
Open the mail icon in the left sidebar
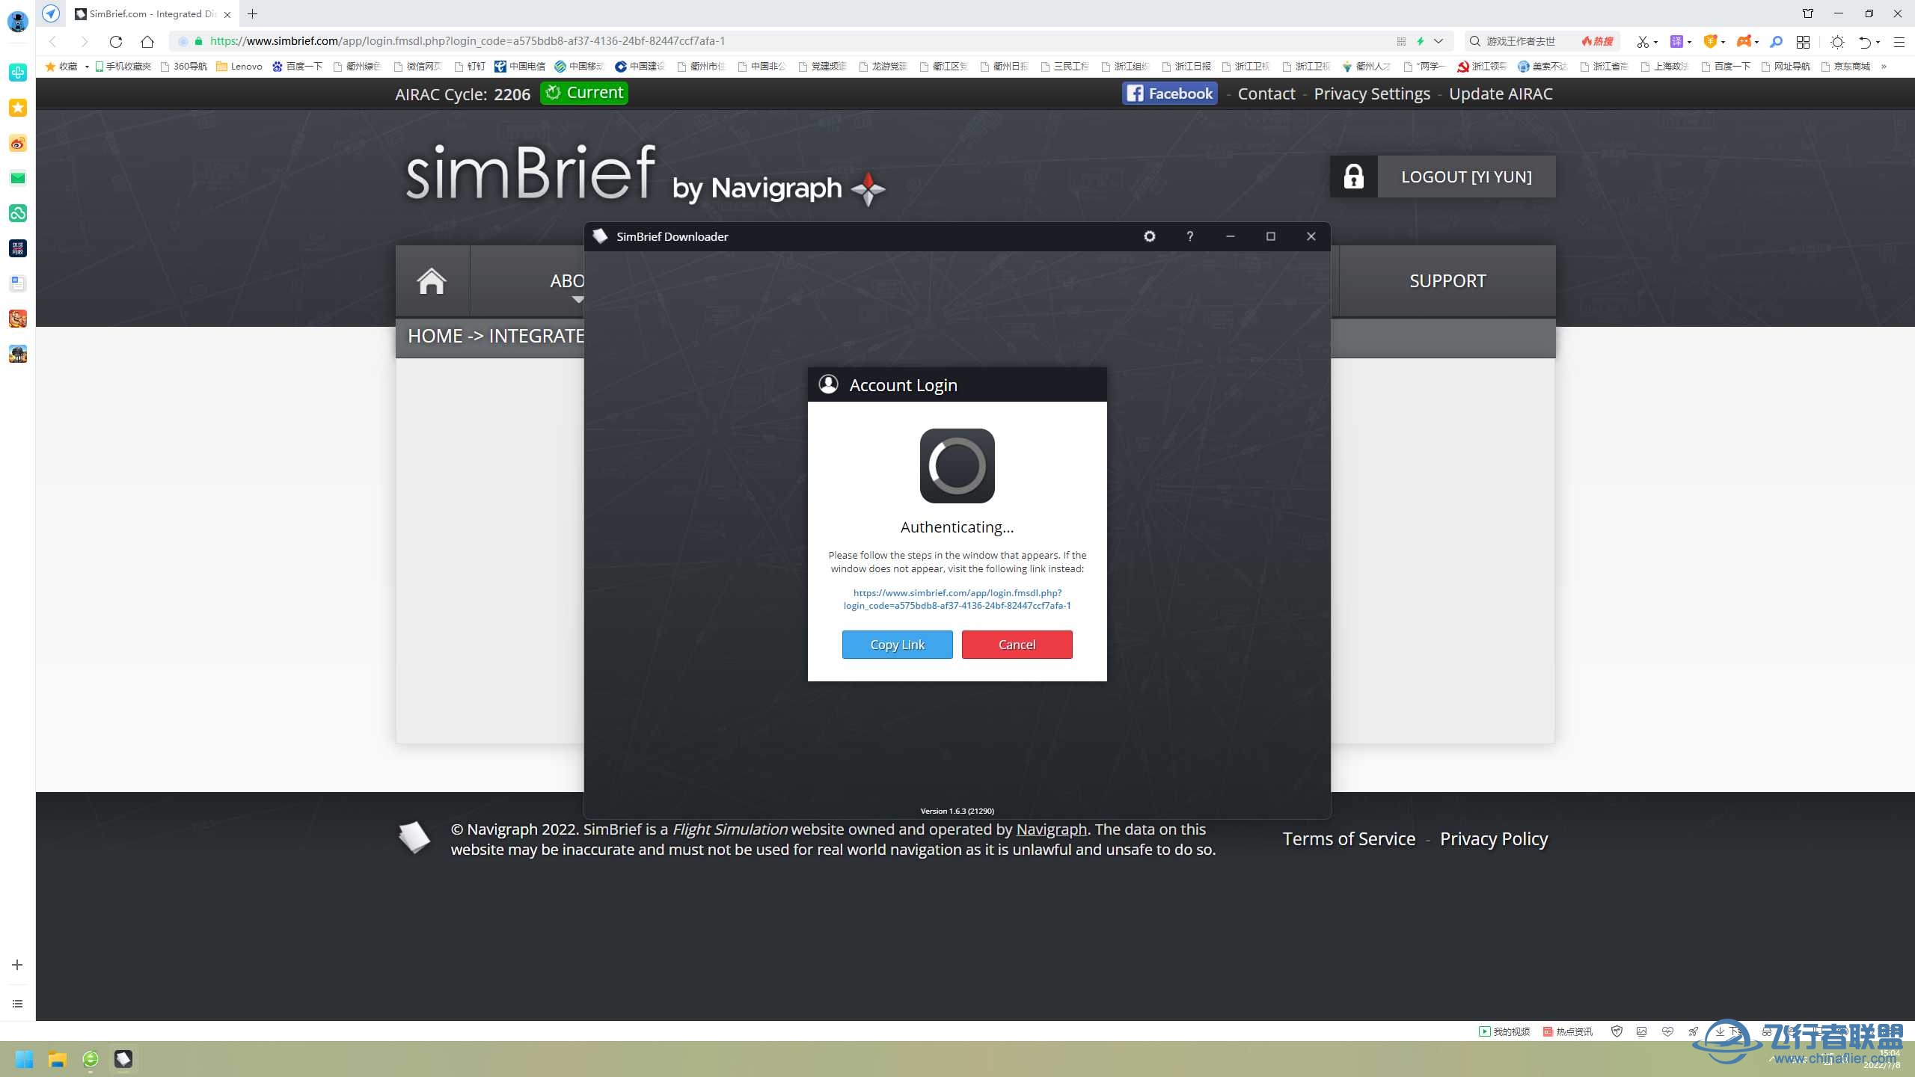click(17, 178)
